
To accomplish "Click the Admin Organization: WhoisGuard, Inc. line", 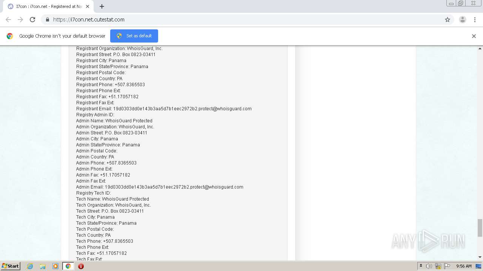I will [115, 127].
